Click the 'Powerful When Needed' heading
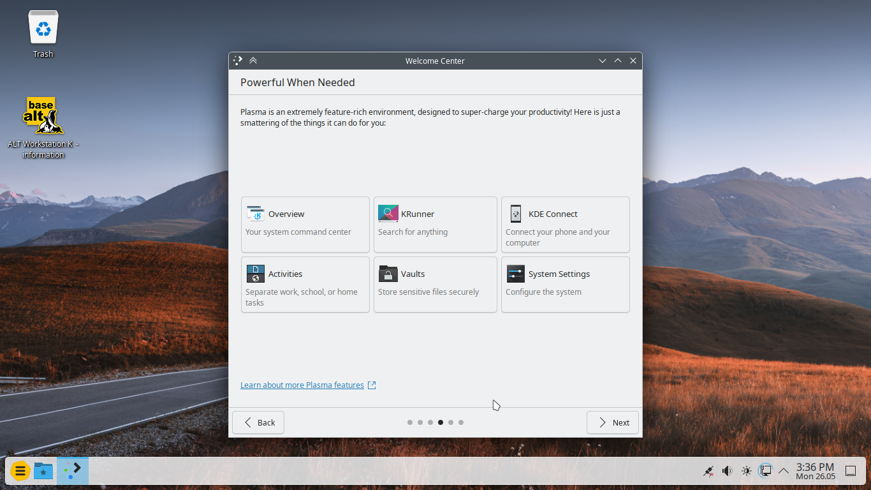Viewport: 871px width, 490px height. click(298, 82)
